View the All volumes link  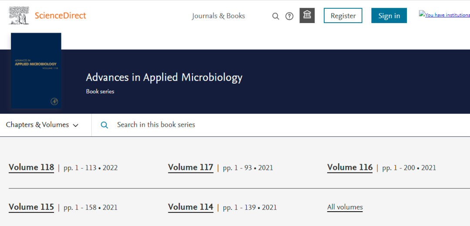345,207
